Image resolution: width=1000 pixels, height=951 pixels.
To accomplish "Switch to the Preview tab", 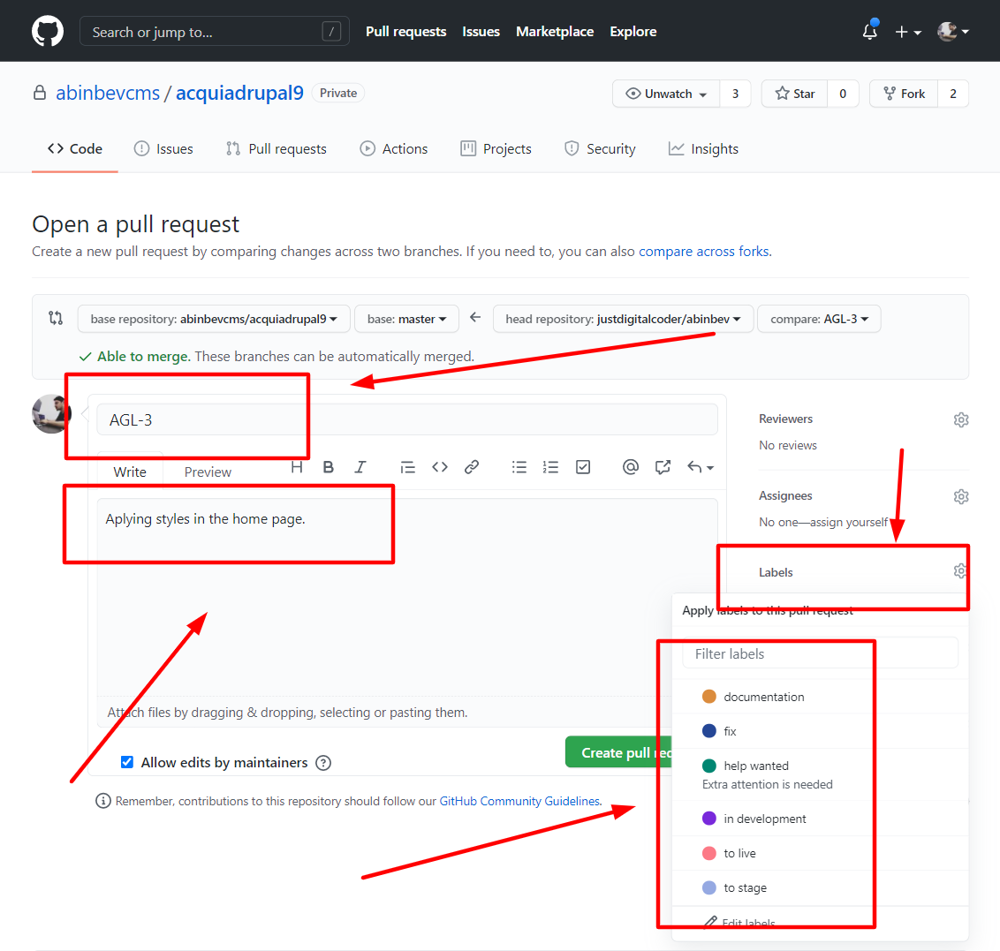I will click(208, 472).
